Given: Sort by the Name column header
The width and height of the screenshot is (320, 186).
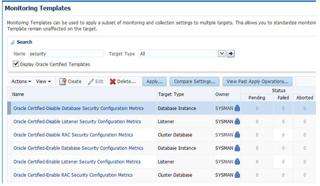Looking at the screenshot, I should pyautogui.click(x=18, y=95).
